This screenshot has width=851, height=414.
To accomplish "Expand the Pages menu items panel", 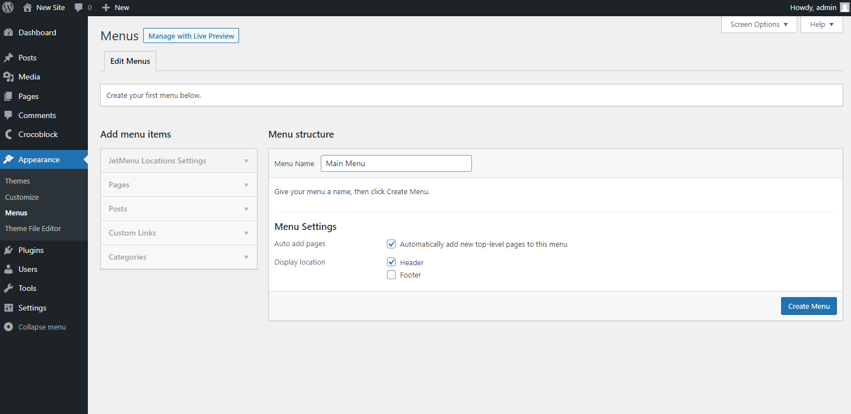I will pyautogui.click(x=179, y=185).
